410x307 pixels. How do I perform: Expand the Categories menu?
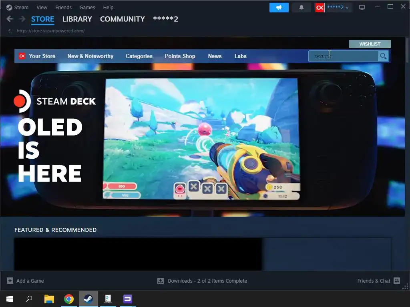(139, 56)
